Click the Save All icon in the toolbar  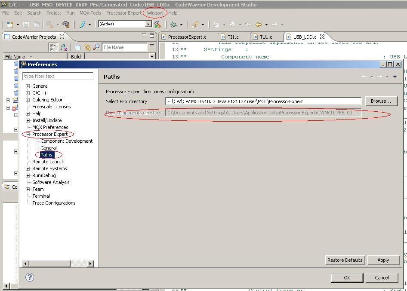coord(37,25)
